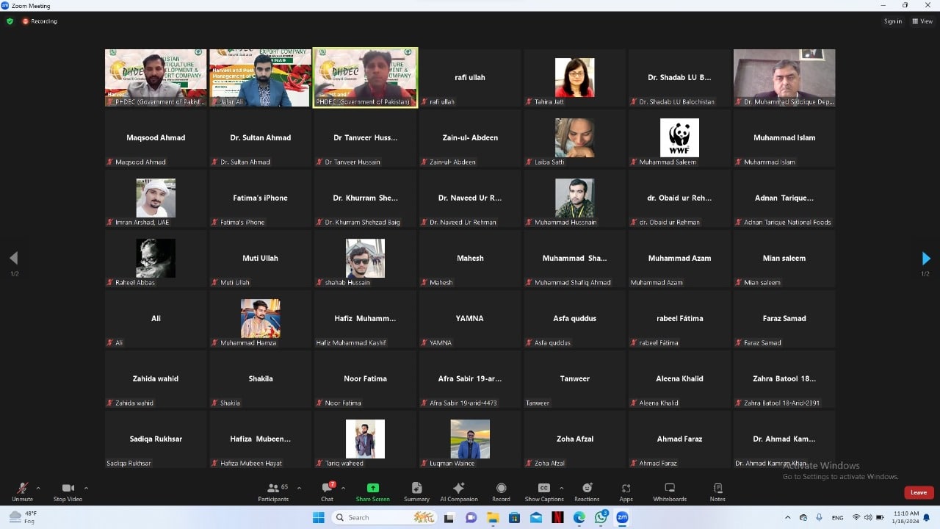Click the red Leave button
This screenshot has width=940, height=529.
(918, 492)
